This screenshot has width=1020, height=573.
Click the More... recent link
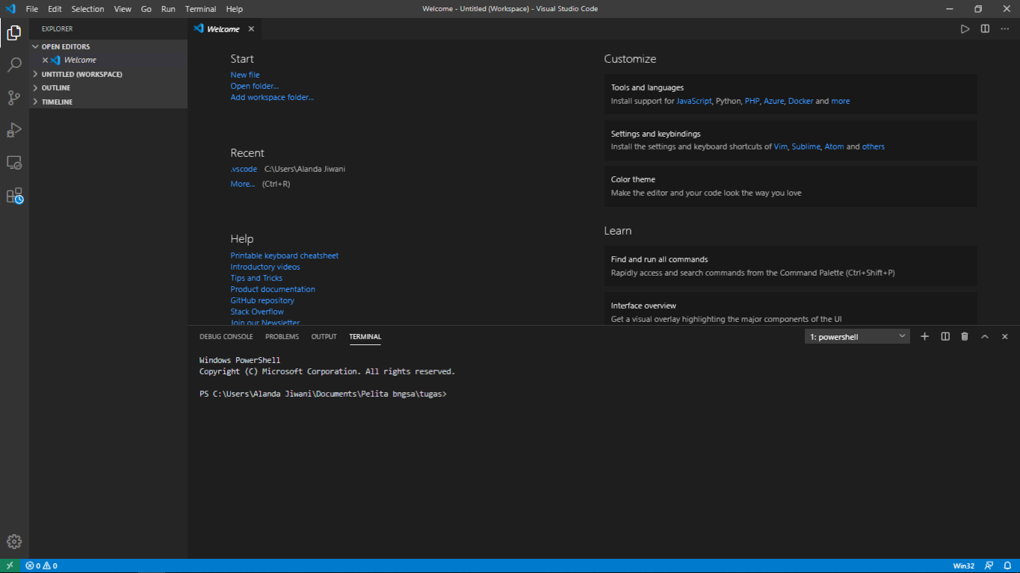pyautogui.click(x=242, y=184)
